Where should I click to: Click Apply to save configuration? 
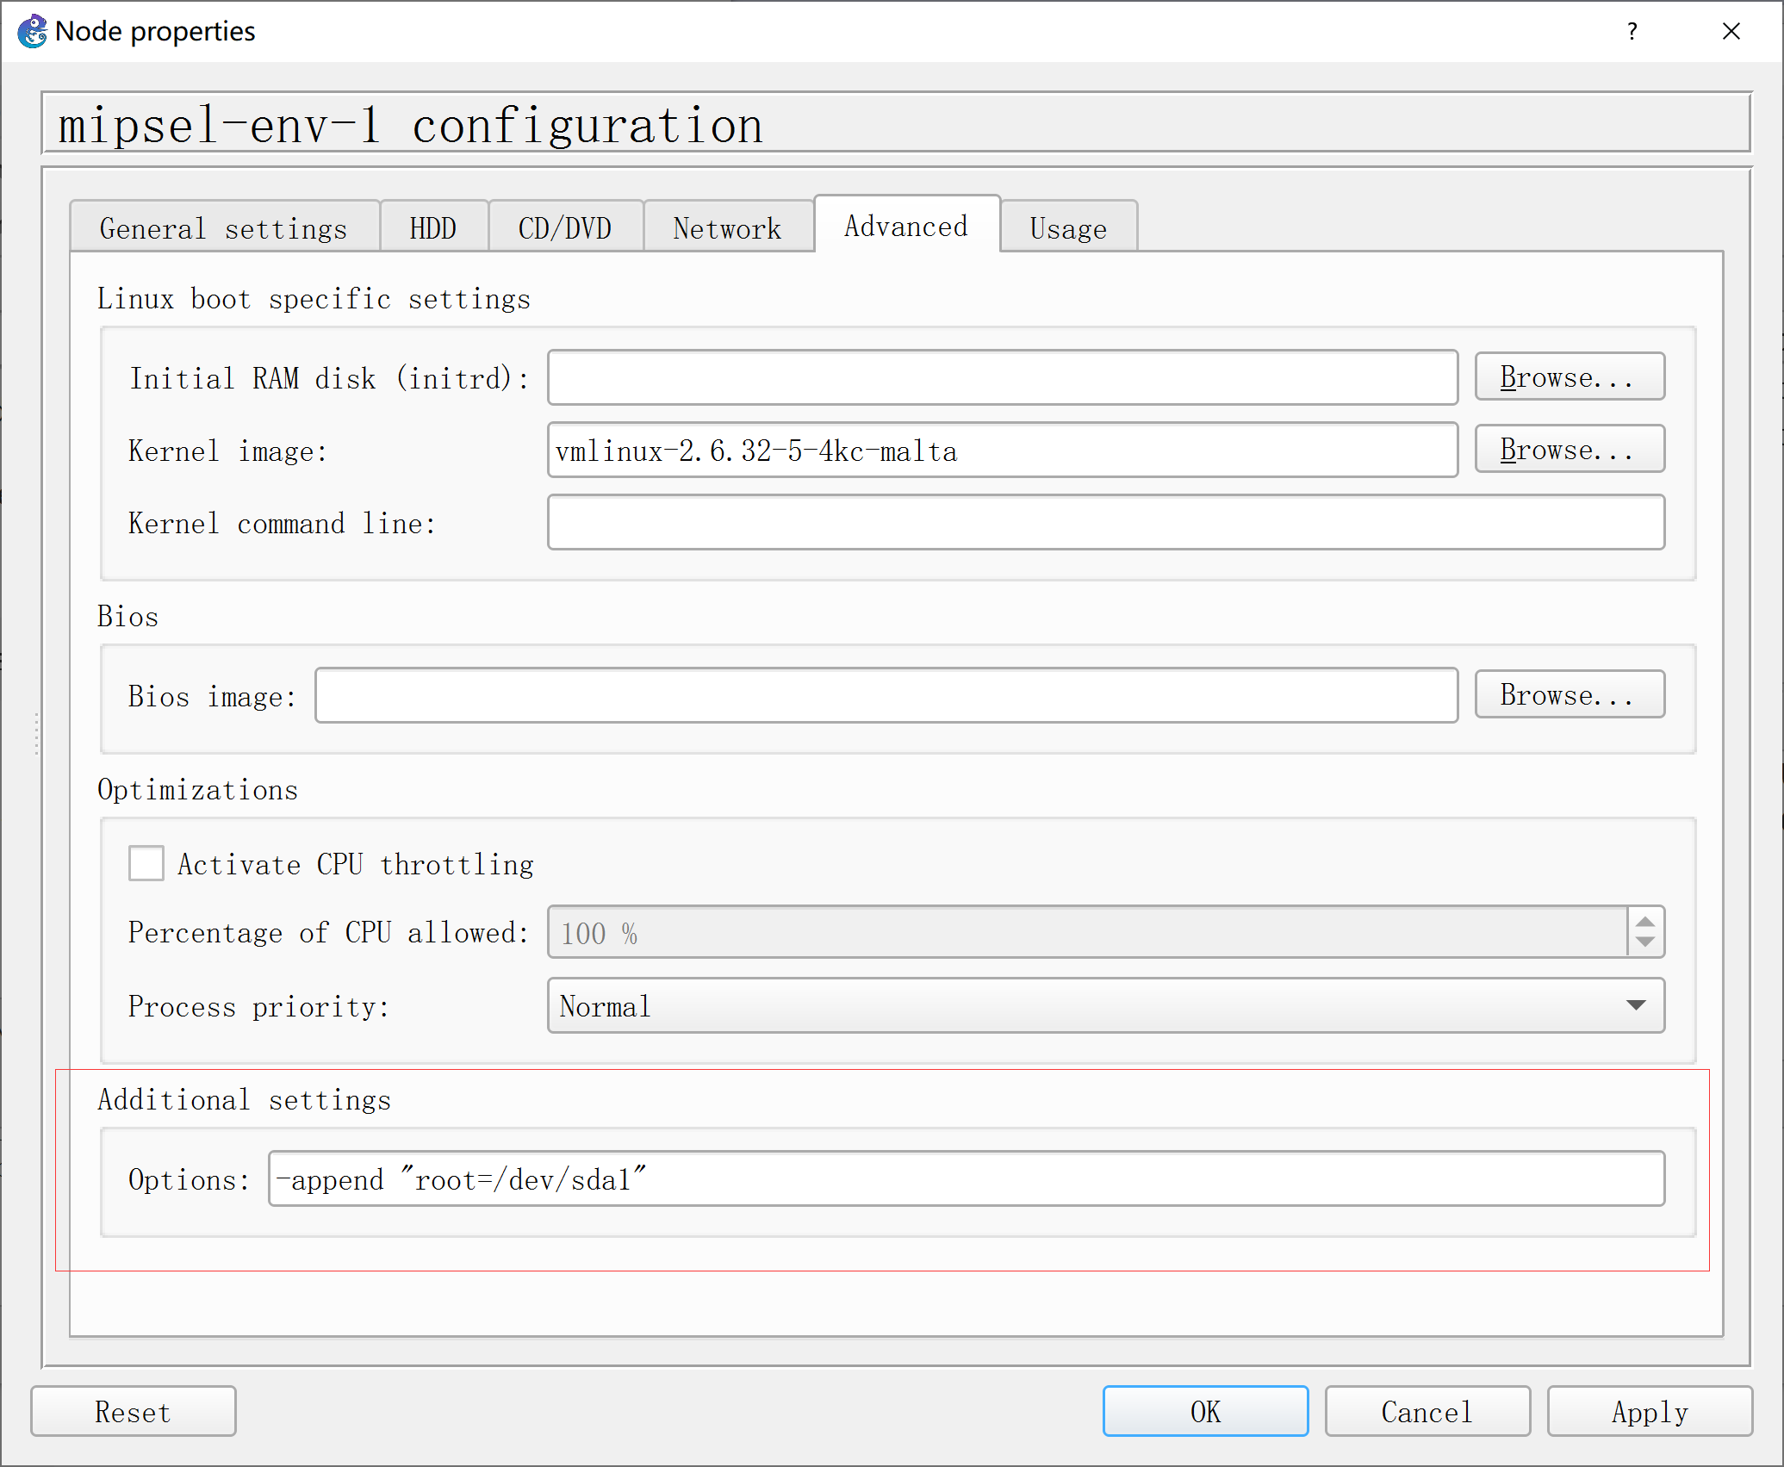pos(1649,1412)
